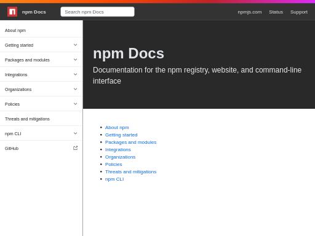Click the red npm logo icon
The width and height of the screenshot is (315, 236).
click(12, 12)
